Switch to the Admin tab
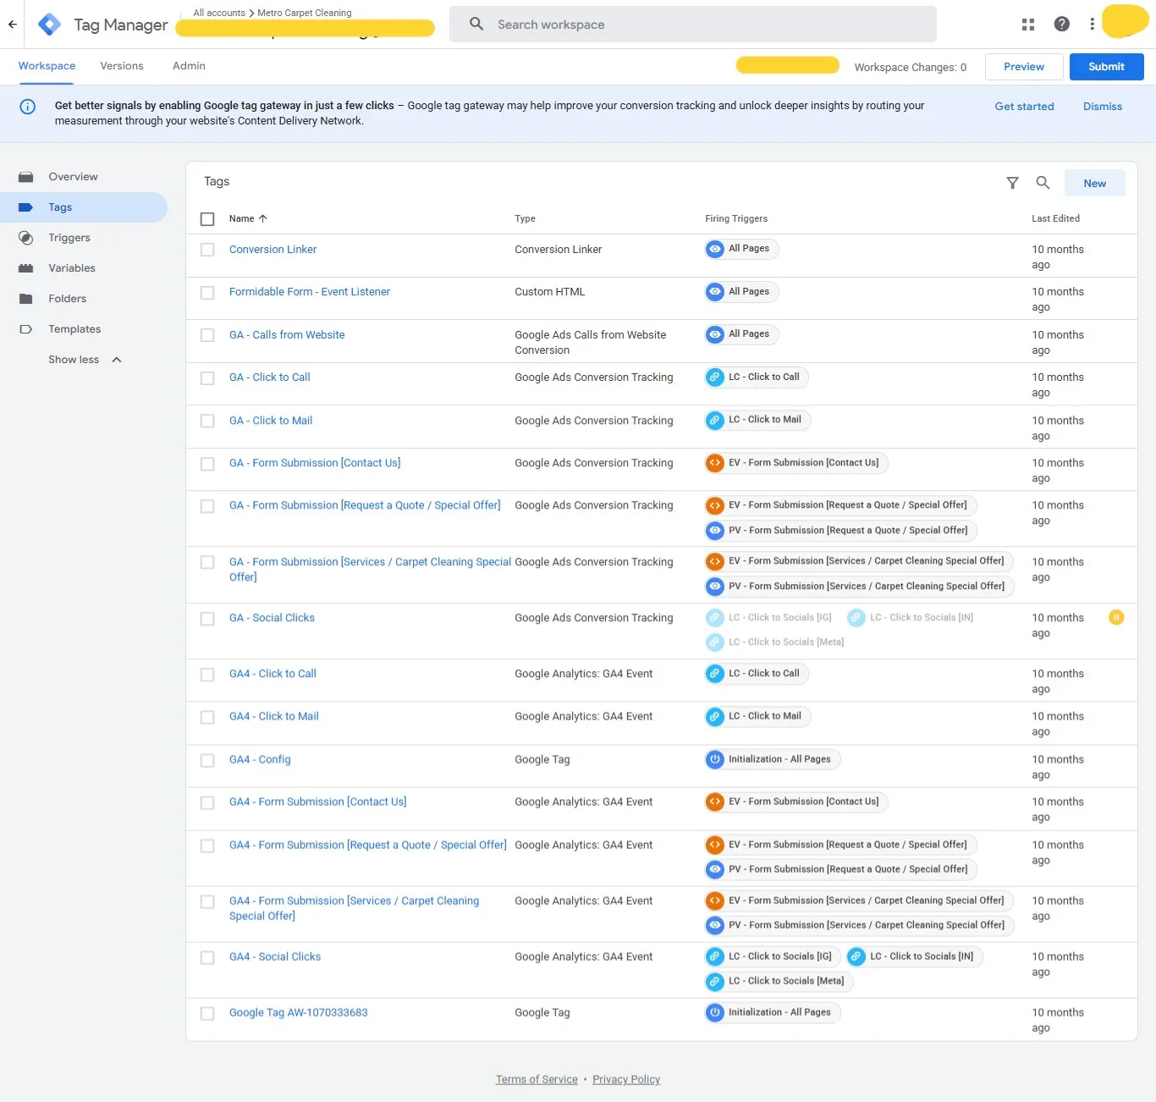The height and width of the screenshot is (1102, 1156). click(x=189, y=66)
